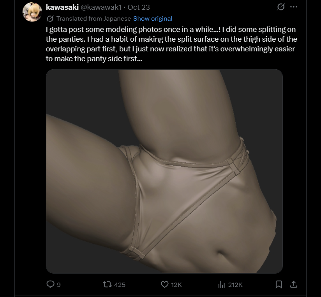This screenshot has height=297, width=321.
Task: Expand the attached 3D model image
Action: pos(164,171)
